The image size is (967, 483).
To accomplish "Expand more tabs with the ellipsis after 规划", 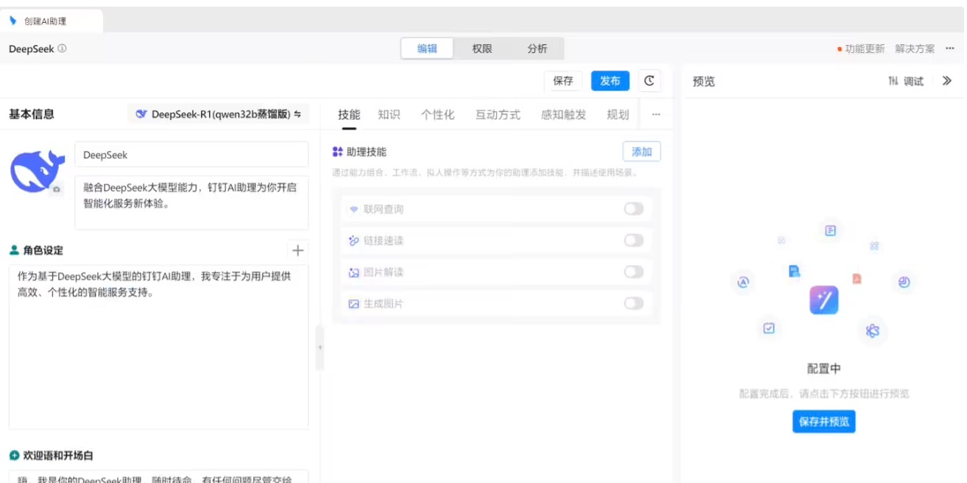I will pos(656,115).
